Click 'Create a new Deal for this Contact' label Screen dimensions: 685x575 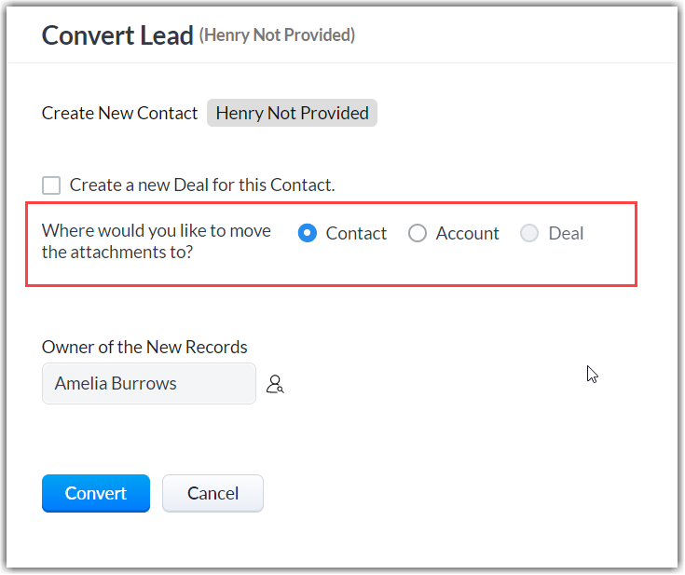pyautogui.click(x=202, y=185)
